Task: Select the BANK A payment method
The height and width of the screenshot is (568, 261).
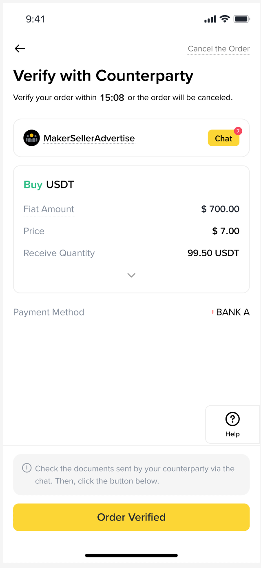Action: 232,312
